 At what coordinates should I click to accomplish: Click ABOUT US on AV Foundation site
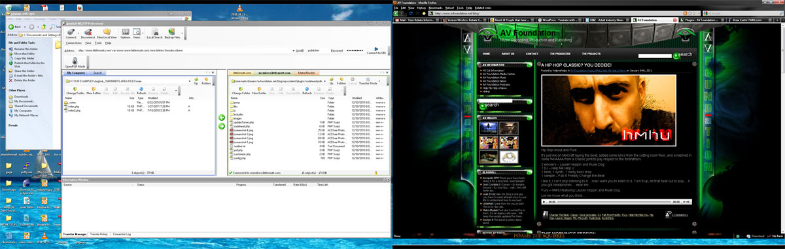point(508,53)
